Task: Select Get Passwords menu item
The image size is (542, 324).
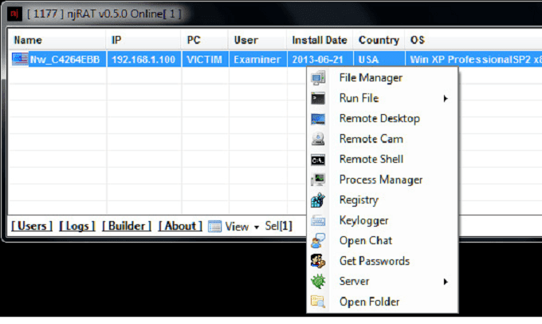Action: pyautogui.click(x=383, y=261)
